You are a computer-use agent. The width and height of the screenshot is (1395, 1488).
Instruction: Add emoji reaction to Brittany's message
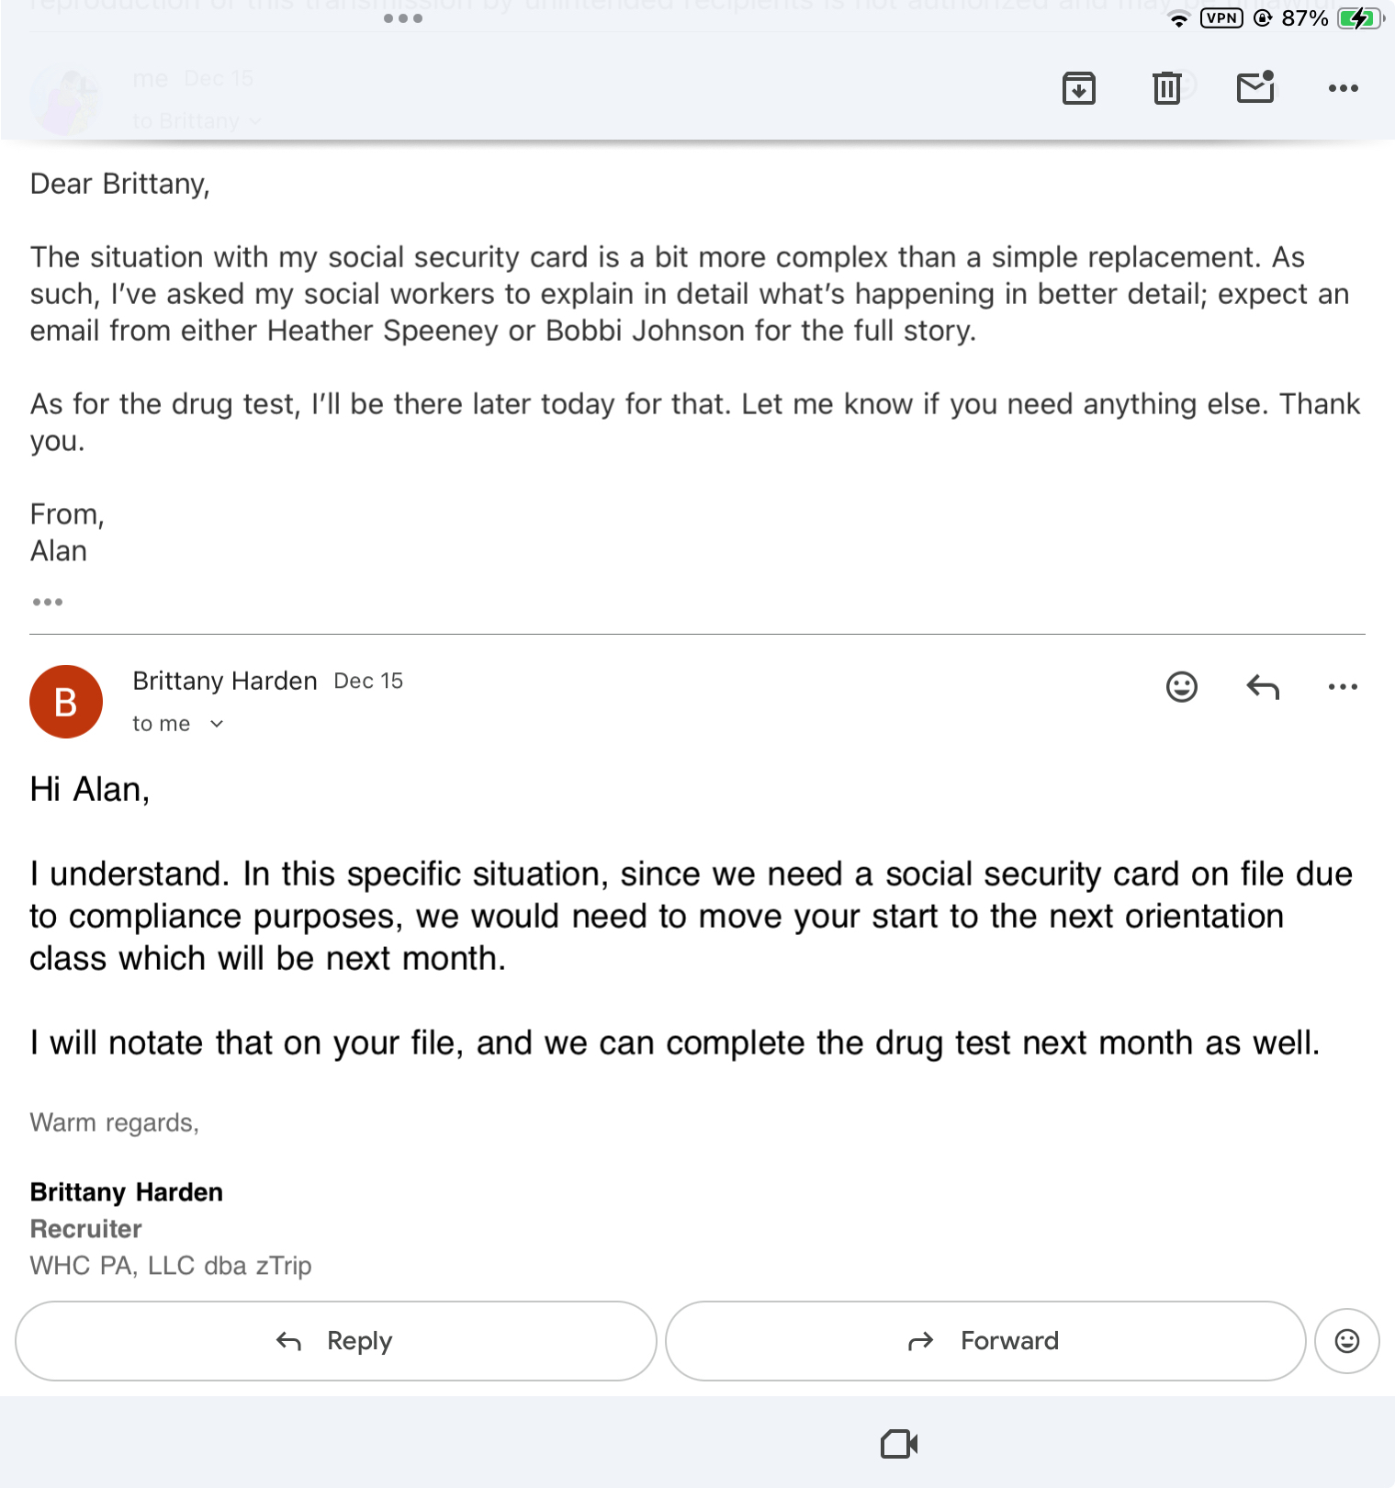(x=1181, y=687)
